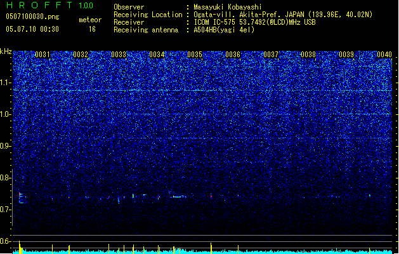Click the Receiving Location value text

coord(283,15)
